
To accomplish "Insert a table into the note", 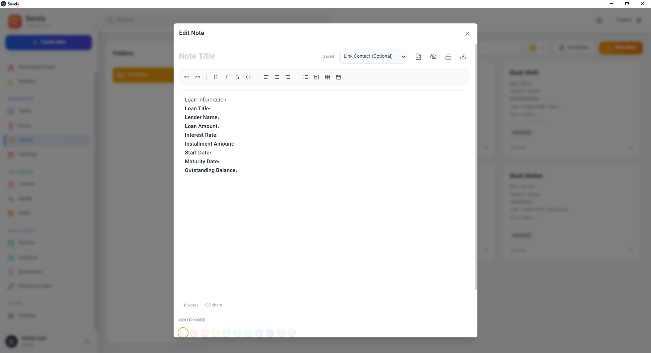I will tap(328, 77).
